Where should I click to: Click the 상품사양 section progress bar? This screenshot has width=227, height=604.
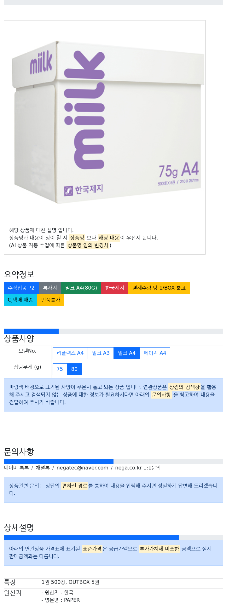113,331
